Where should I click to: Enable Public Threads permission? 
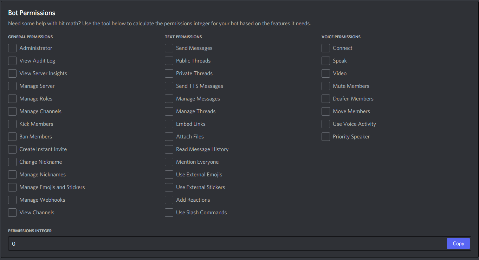[x=169, y=60]
